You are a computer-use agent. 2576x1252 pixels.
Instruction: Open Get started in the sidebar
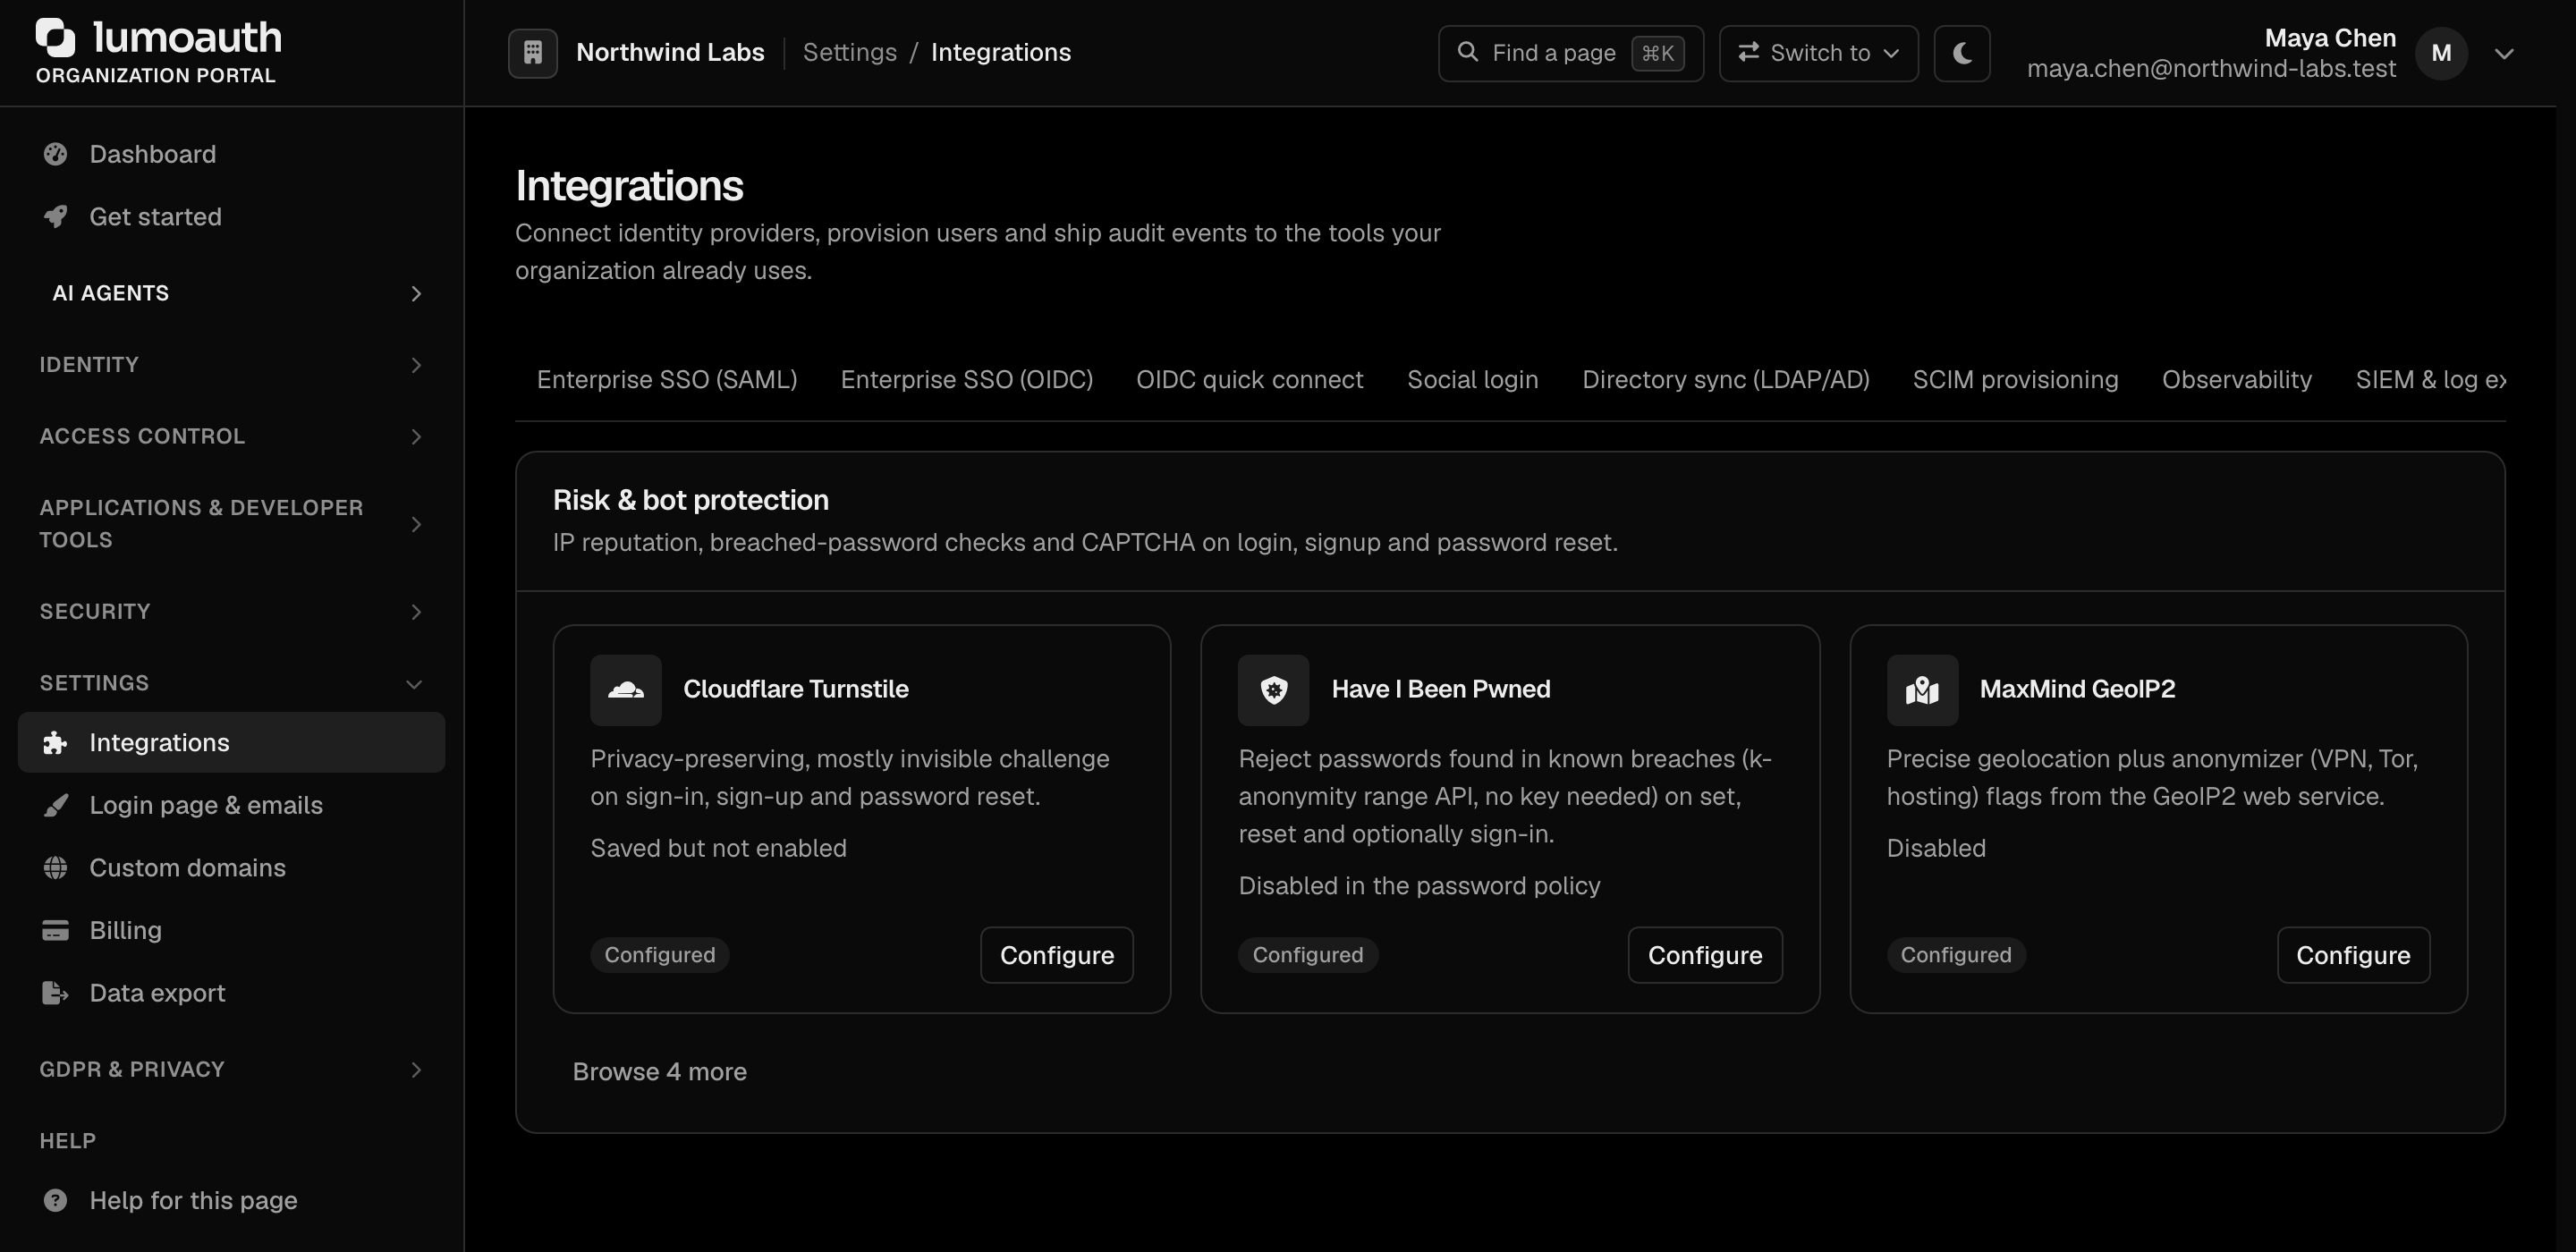pos(232,216)
